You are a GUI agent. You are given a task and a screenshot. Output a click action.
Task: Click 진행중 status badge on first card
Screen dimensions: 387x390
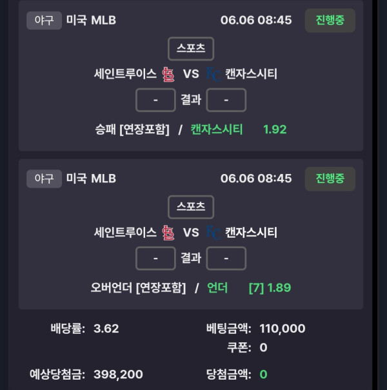pos(330,20)
